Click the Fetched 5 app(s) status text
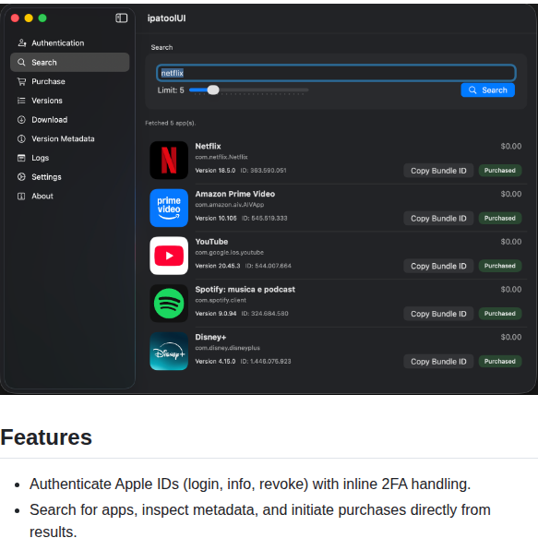The width and height of the screenshot is (538, 538). pyautogui.click(x=171, y=123)
